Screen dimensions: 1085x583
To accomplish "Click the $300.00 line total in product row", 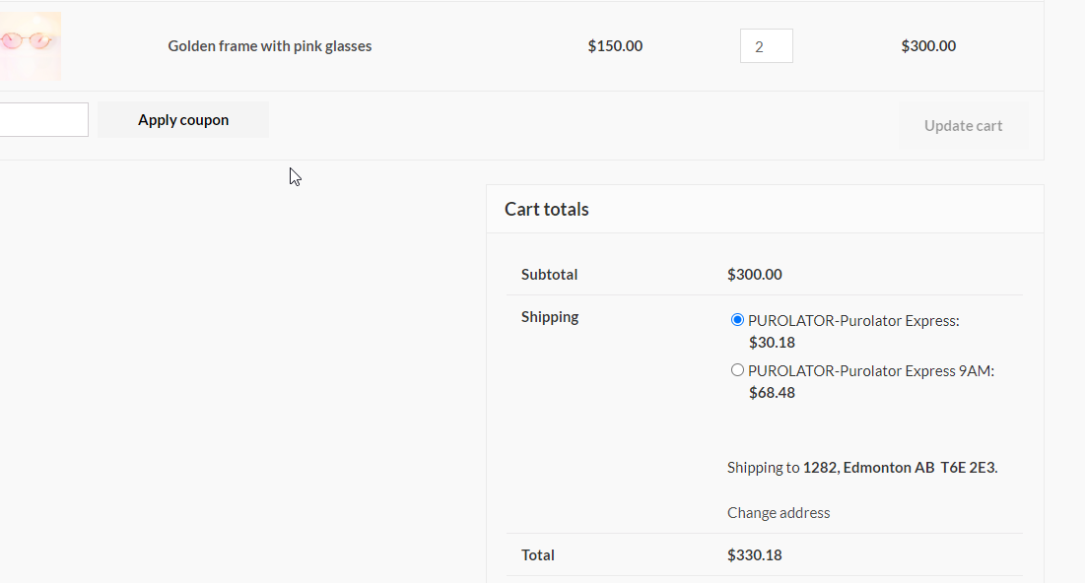I will click(x=928, y=46).
